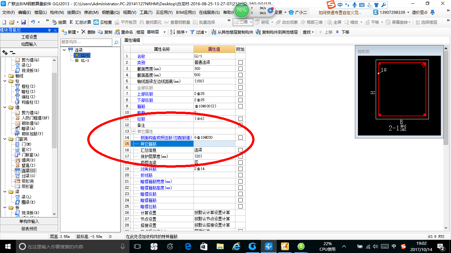Switch to 绘图 drawing mode
Image resolution: width=451 pixels, height=253 pixels.
pos(59,22)
